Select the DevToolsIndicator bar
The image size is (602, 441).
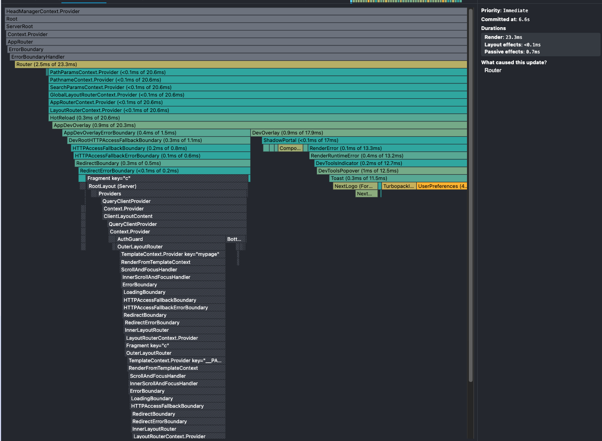[391, 163]
